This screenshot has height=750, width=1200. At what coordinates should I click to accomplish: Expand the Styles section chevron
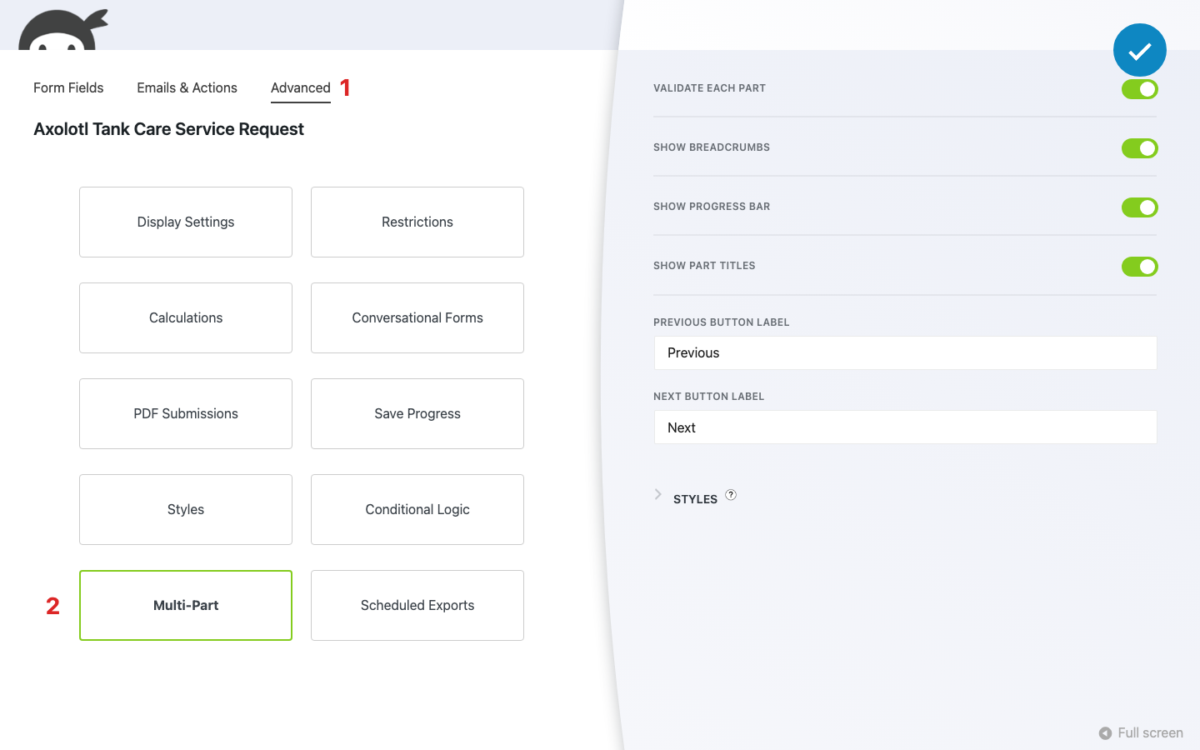click(x=658, y=495)
